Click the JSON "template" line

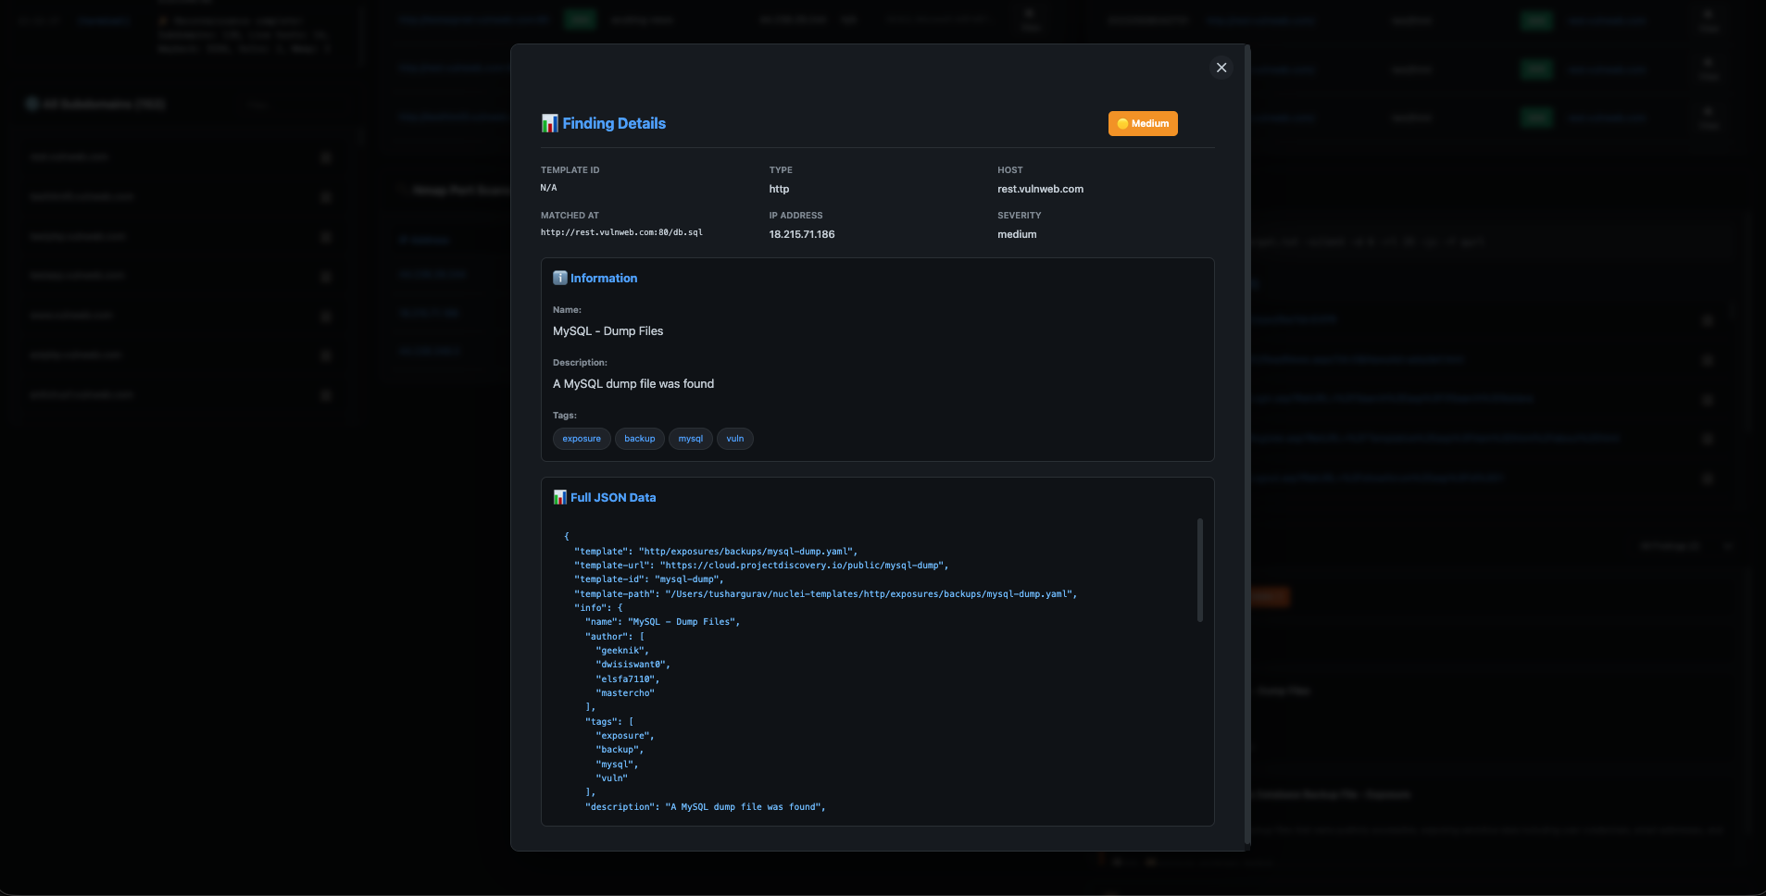click(716, 552)
